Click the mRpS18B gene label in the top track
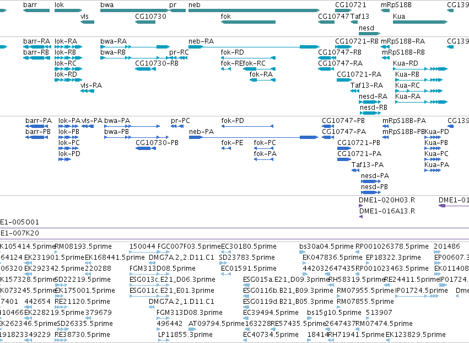Image resolution: width=469 pixels, height=343 pixels. 396,5
